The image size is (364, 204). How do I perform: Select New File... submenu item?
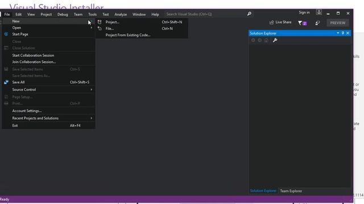point(142,28)
